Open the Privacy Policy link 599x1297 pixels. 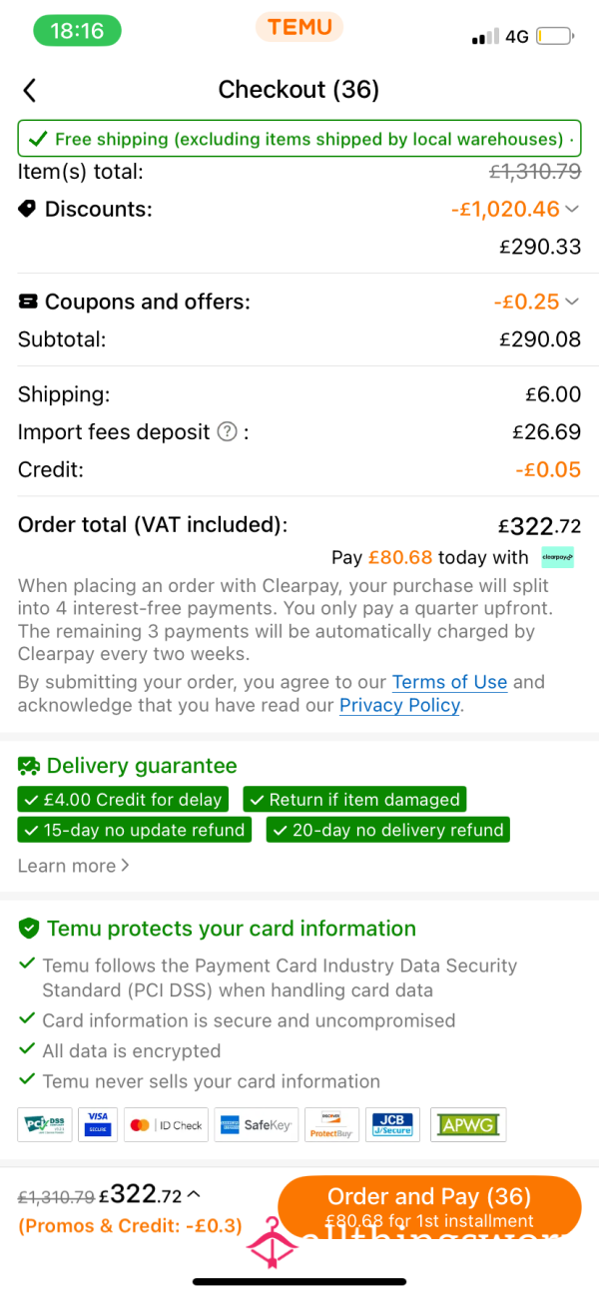(x=399, y=705)
